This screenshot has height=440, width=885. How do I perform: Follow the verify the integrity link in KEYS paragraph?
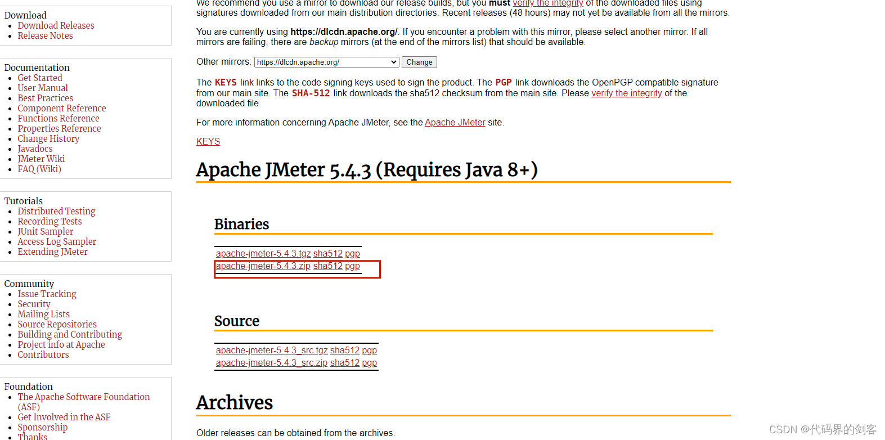(x=627, y=93)
